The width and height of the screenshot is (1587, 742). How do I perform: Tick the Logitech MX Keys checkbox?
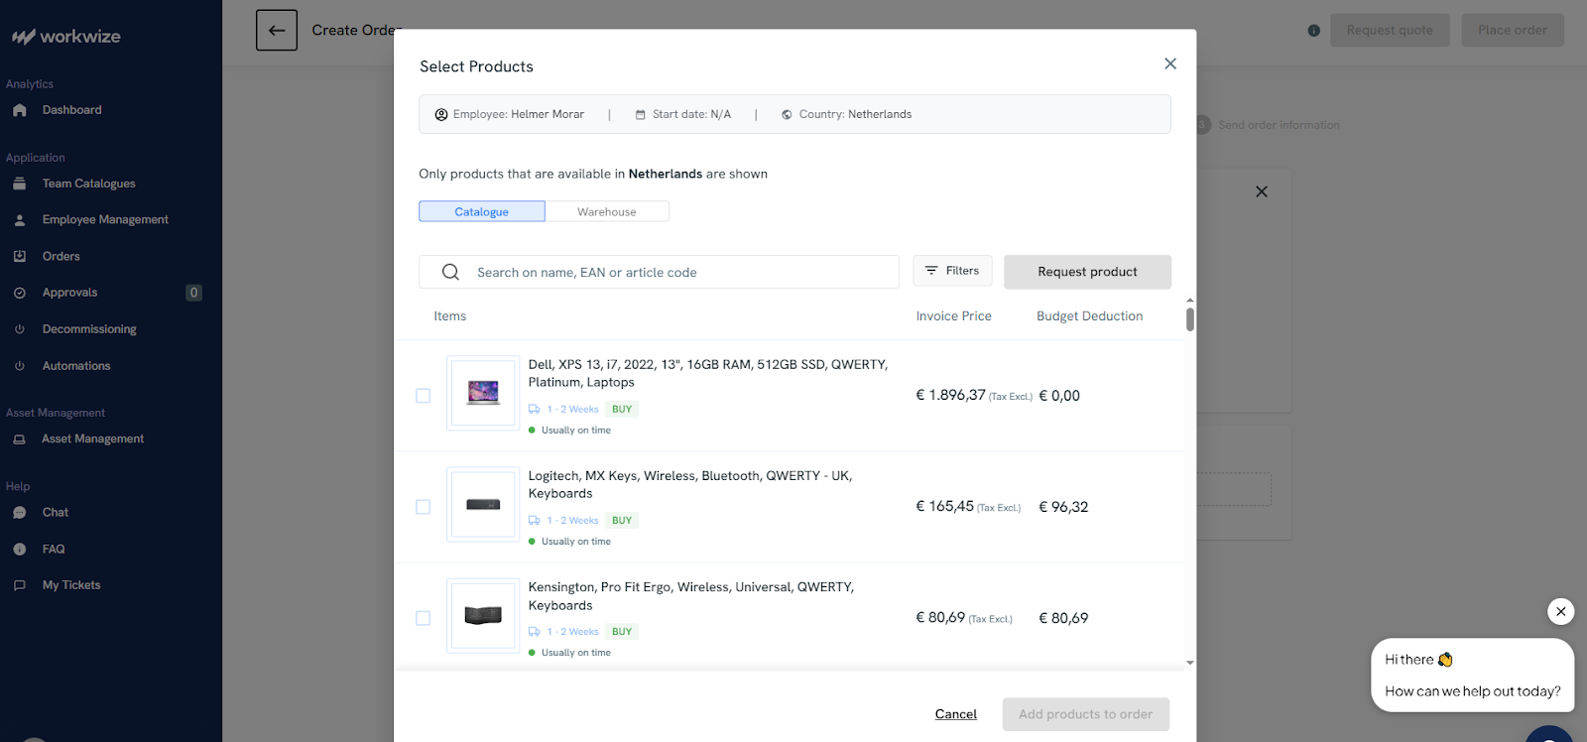(424, 507)
